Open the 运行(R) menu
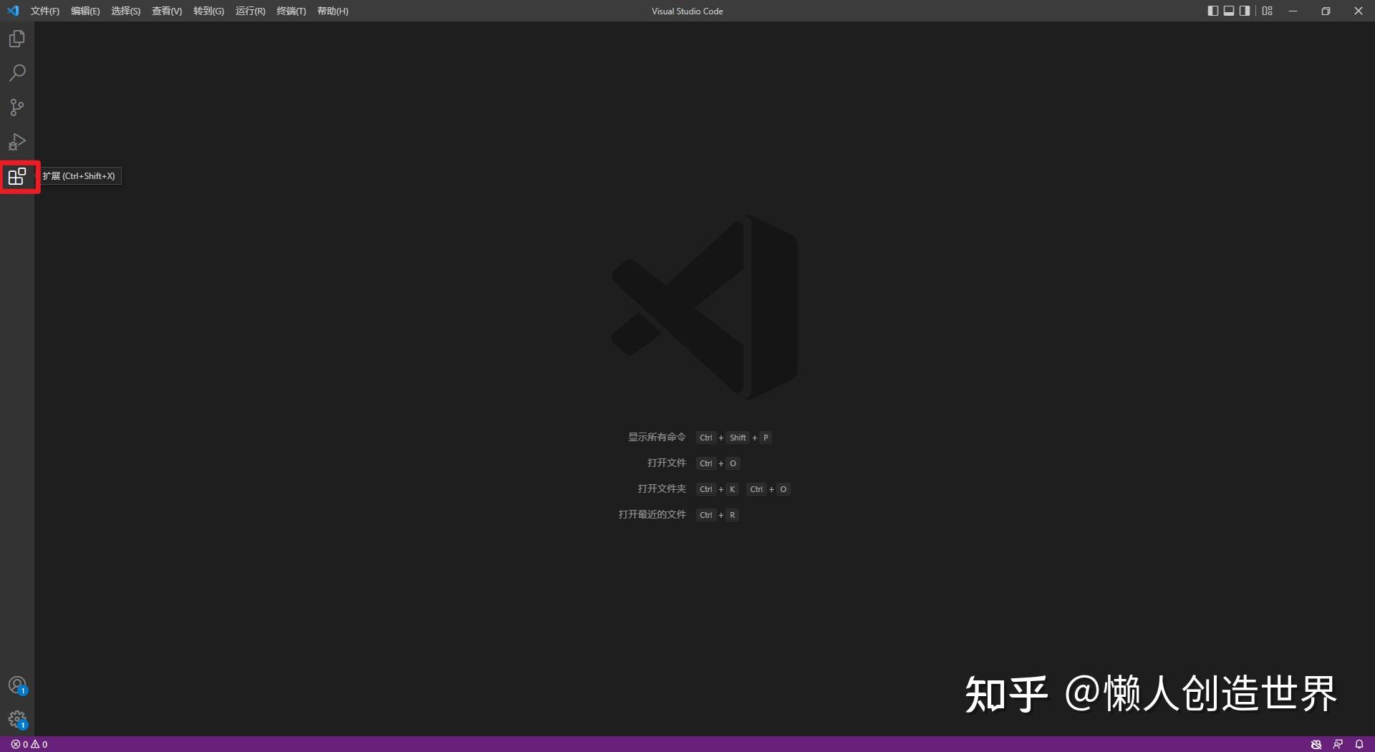Screen dimensions: 1375x752 251,11
